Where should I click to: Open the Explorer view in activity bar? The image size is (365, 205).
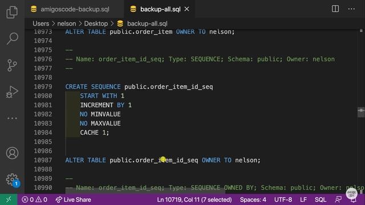12,12
